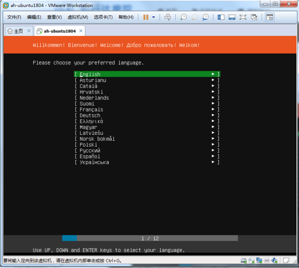The height and width of the screenshot is (268, 299).
Task: Click the pause virtual machine button
Action: coord(146,17)
